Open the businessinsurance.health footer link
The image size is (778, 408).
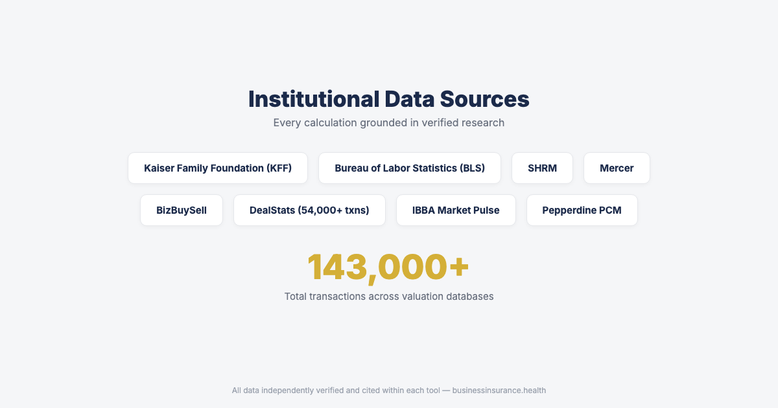click(499, 391)
